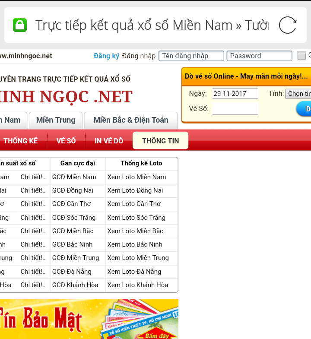Tap the green padlock security icon
311x339 pixels.
tap(20, 25)
